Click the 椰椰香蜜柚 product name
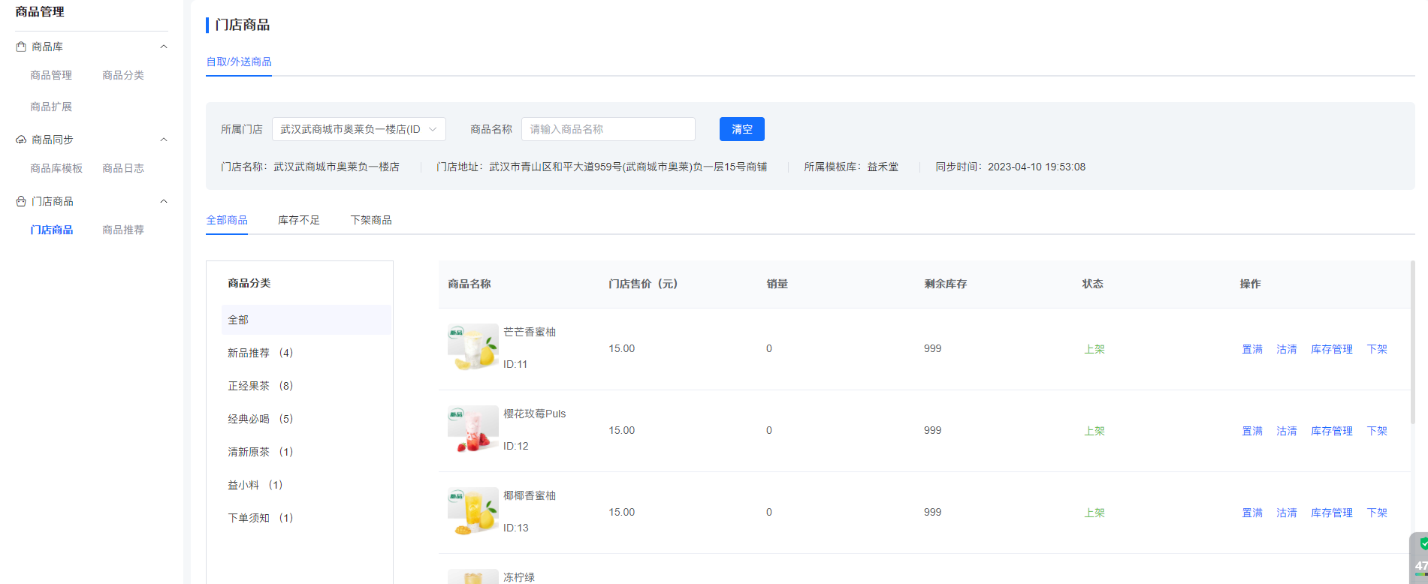 (530, 495)
